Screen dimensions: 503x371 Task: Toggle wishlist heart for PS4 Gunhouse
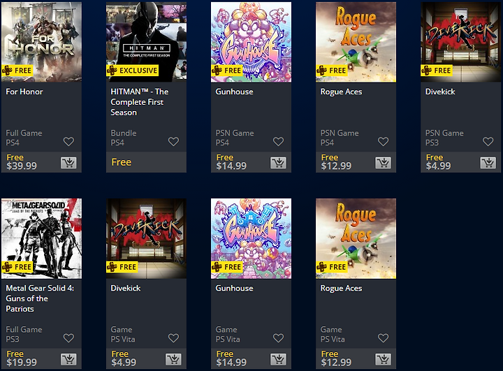click(x=279, y=142)
